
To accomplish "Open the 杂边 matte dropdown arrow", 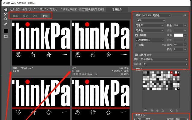I will coord(185,35).
